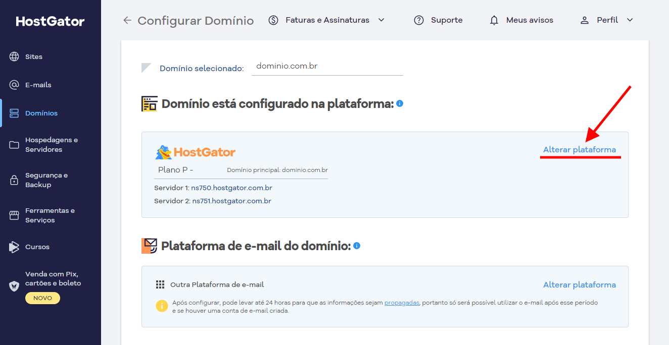The height and width of the screenshot is (345, 669).
Task: Click the dollar icon for Faturas e Assinaturas
Action: [273, 20]
